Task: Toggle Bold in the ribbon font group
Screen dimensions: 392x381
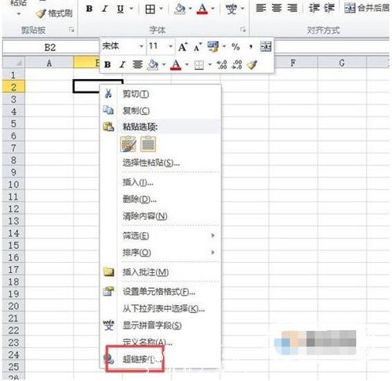Action: coord(89,9)
